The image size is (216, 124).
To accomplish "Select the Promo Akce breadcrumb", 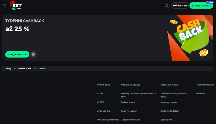I will 25,69.
